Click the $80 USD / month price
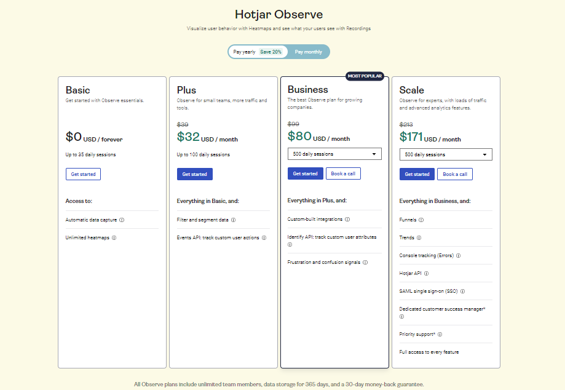The image size is (565, 390). point(318,136)
